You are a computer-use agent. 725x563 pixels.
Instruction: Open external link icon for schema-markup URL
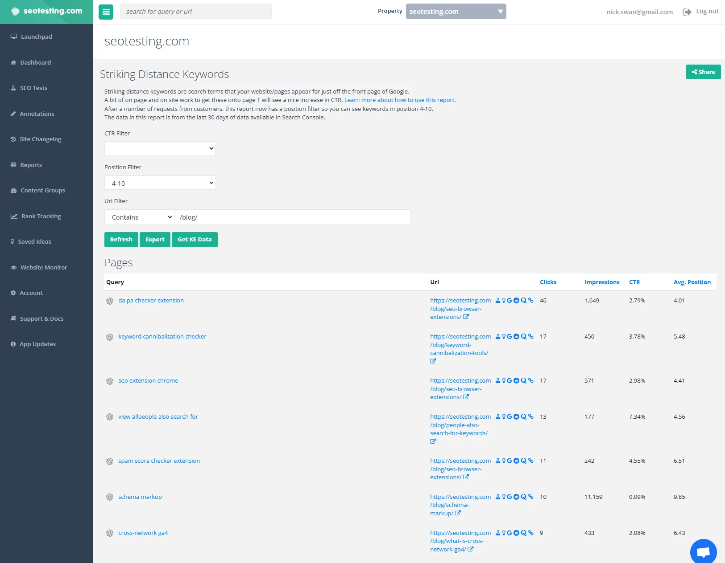(x=458, y=514)
